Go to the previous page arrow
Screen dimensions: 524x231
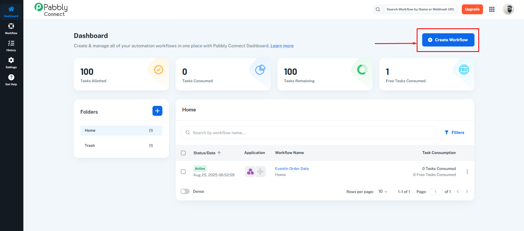click(458, 192)
